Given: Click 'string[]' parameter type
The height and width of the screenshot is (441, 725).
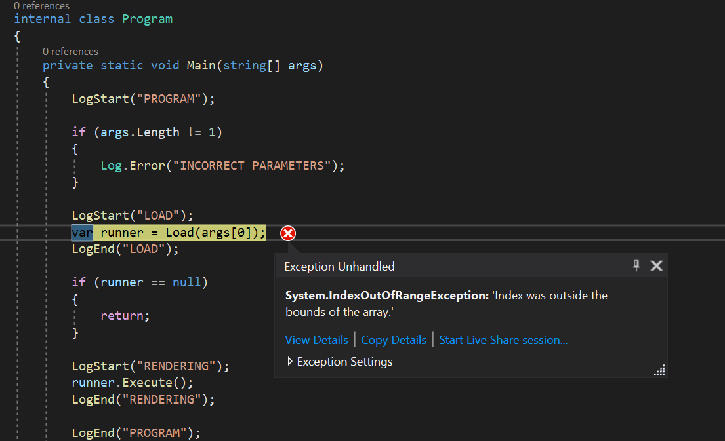Looking at the screenshot, I should pyautogui.click(x=251, y=65).
